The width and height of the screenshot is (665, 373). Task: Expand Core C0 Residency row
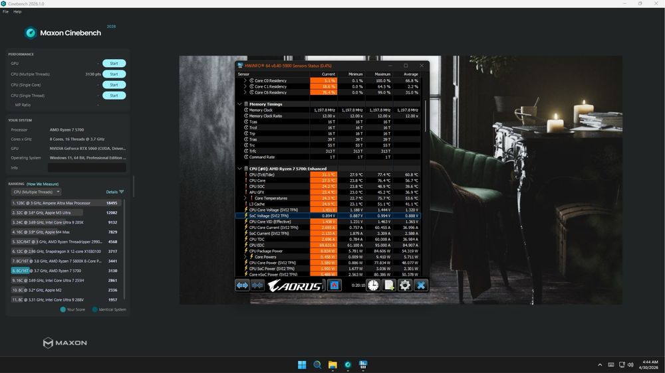coord(245,80)
